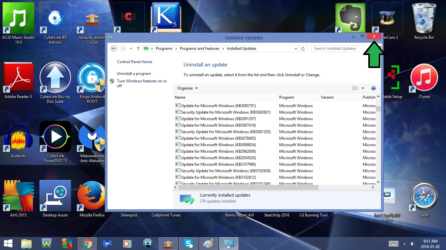The width and height of the screenshot is (446, 250).
Task: Open File Explorer from the taskbar
Action: 26,243
